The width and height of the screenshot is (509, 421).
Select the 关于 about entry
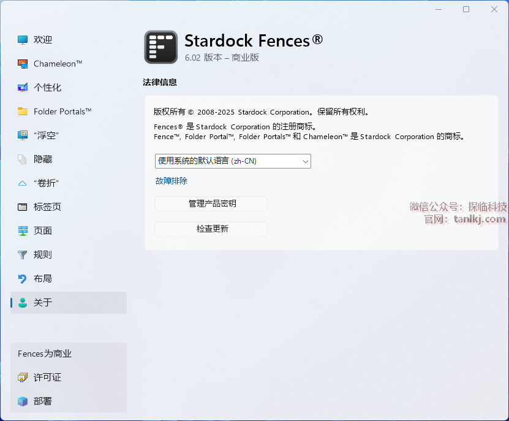(69, 303)
